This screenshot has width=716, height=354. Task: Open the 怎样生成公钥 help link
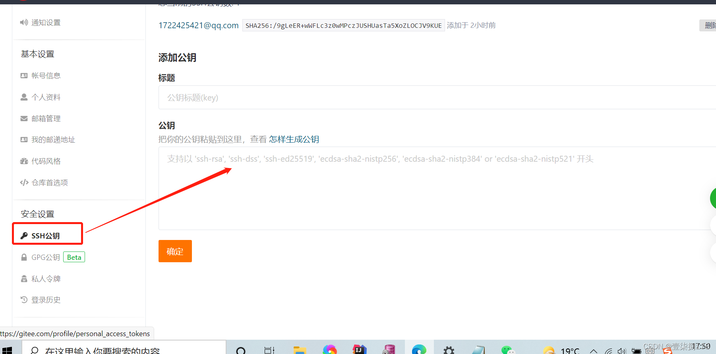pos(294,139)
